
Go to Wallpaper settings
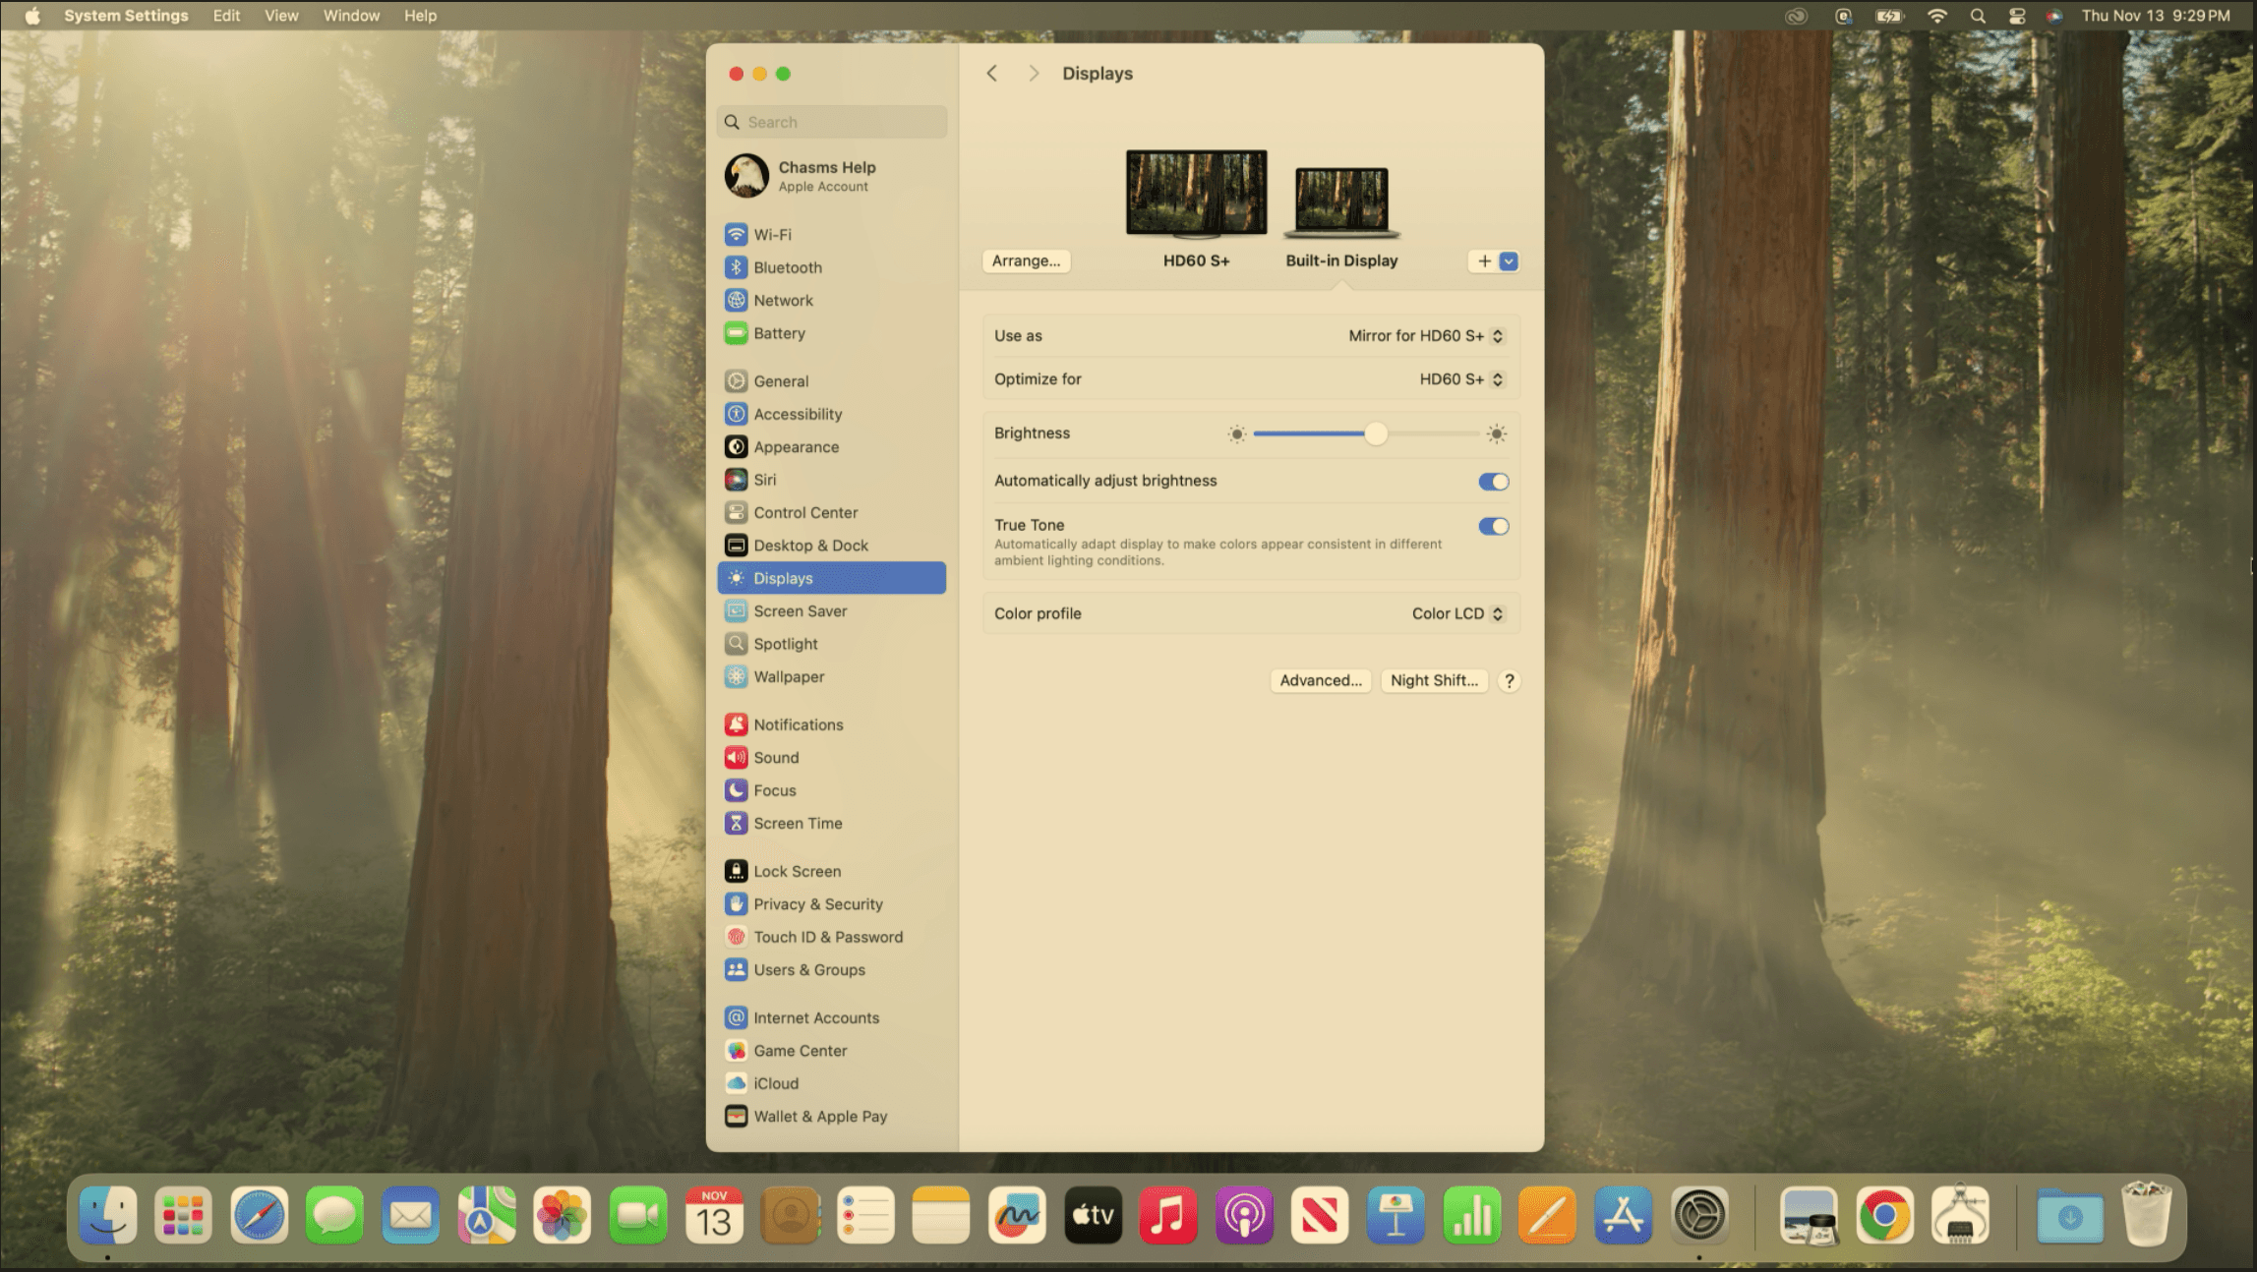[788, 676]
